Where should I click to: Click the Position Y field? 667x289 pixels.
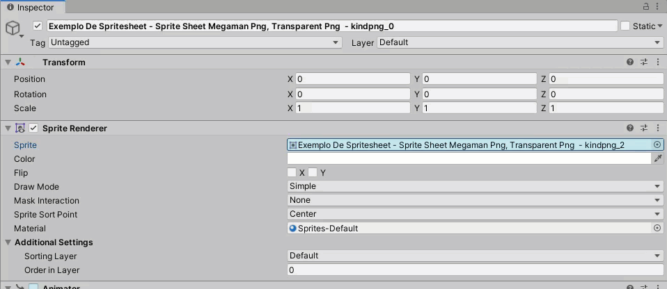[480, 79]
